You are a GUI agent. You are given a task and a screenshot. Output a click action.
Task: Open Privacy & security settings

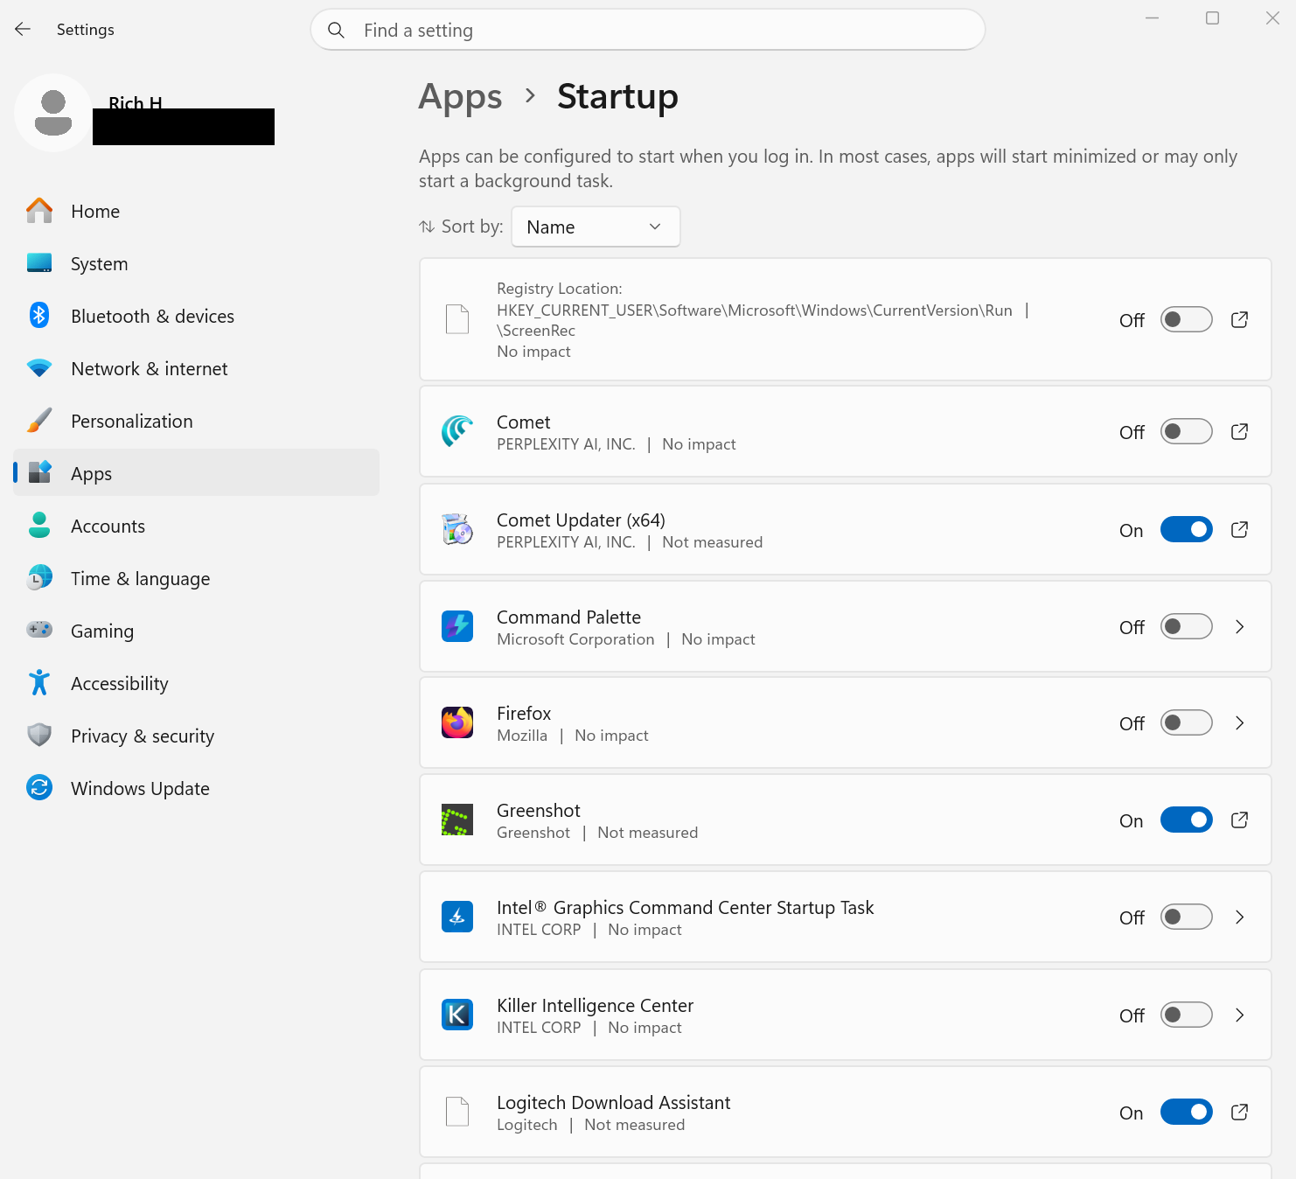pos(196,736)
